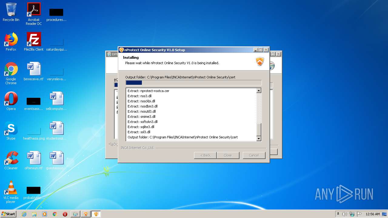Image resolution: width=388 pixels, height=218 pixels.
Task: Launch Firefox from the desktop
Action: point(11,42)
